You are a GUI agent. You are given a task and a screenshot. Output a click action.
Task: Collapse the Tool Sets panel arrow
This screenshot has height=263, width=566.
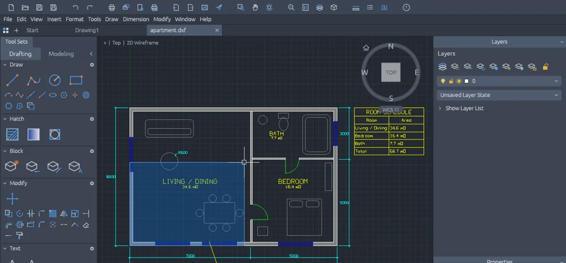(91, 54)
